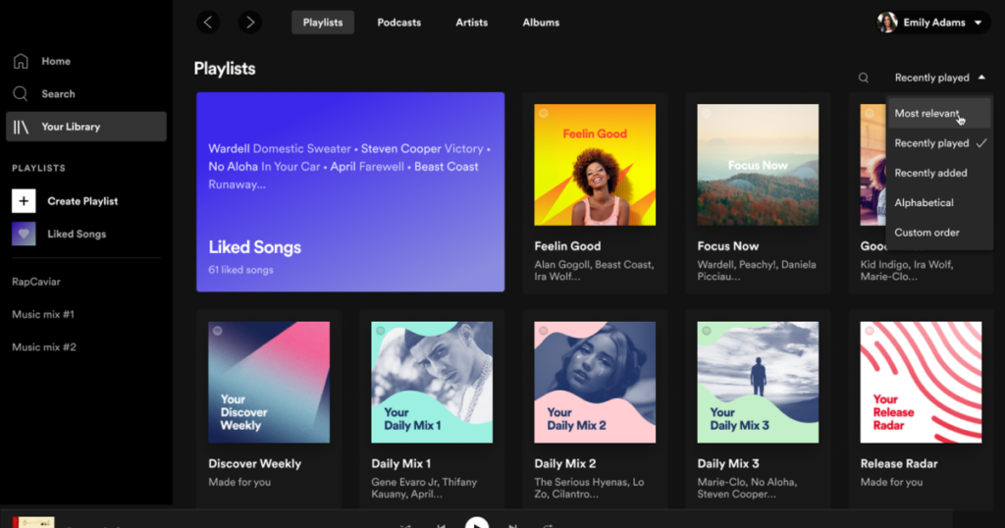
Task: Click the play button in player bar
Action: click(477, 523)
